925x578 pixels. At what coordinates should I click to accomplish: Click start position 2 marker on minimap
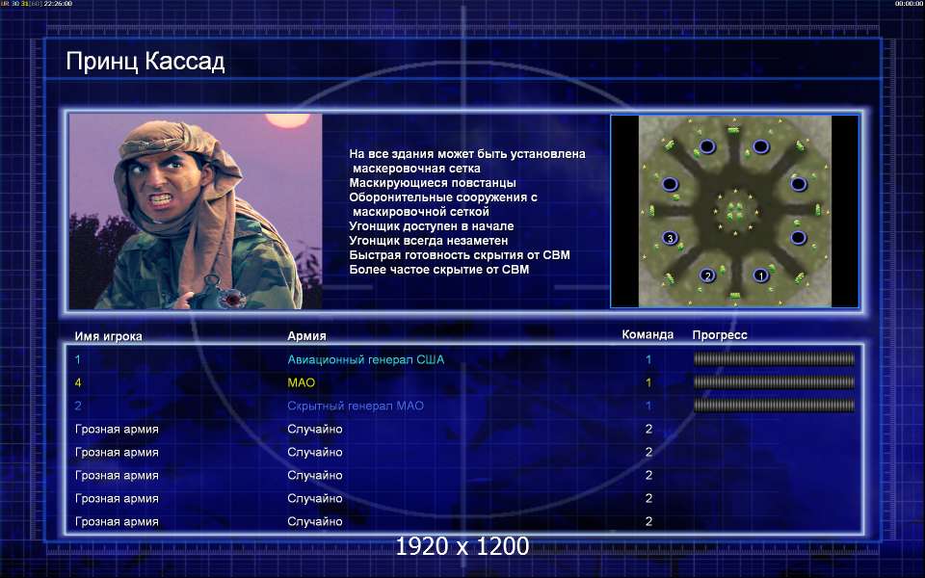707,276
